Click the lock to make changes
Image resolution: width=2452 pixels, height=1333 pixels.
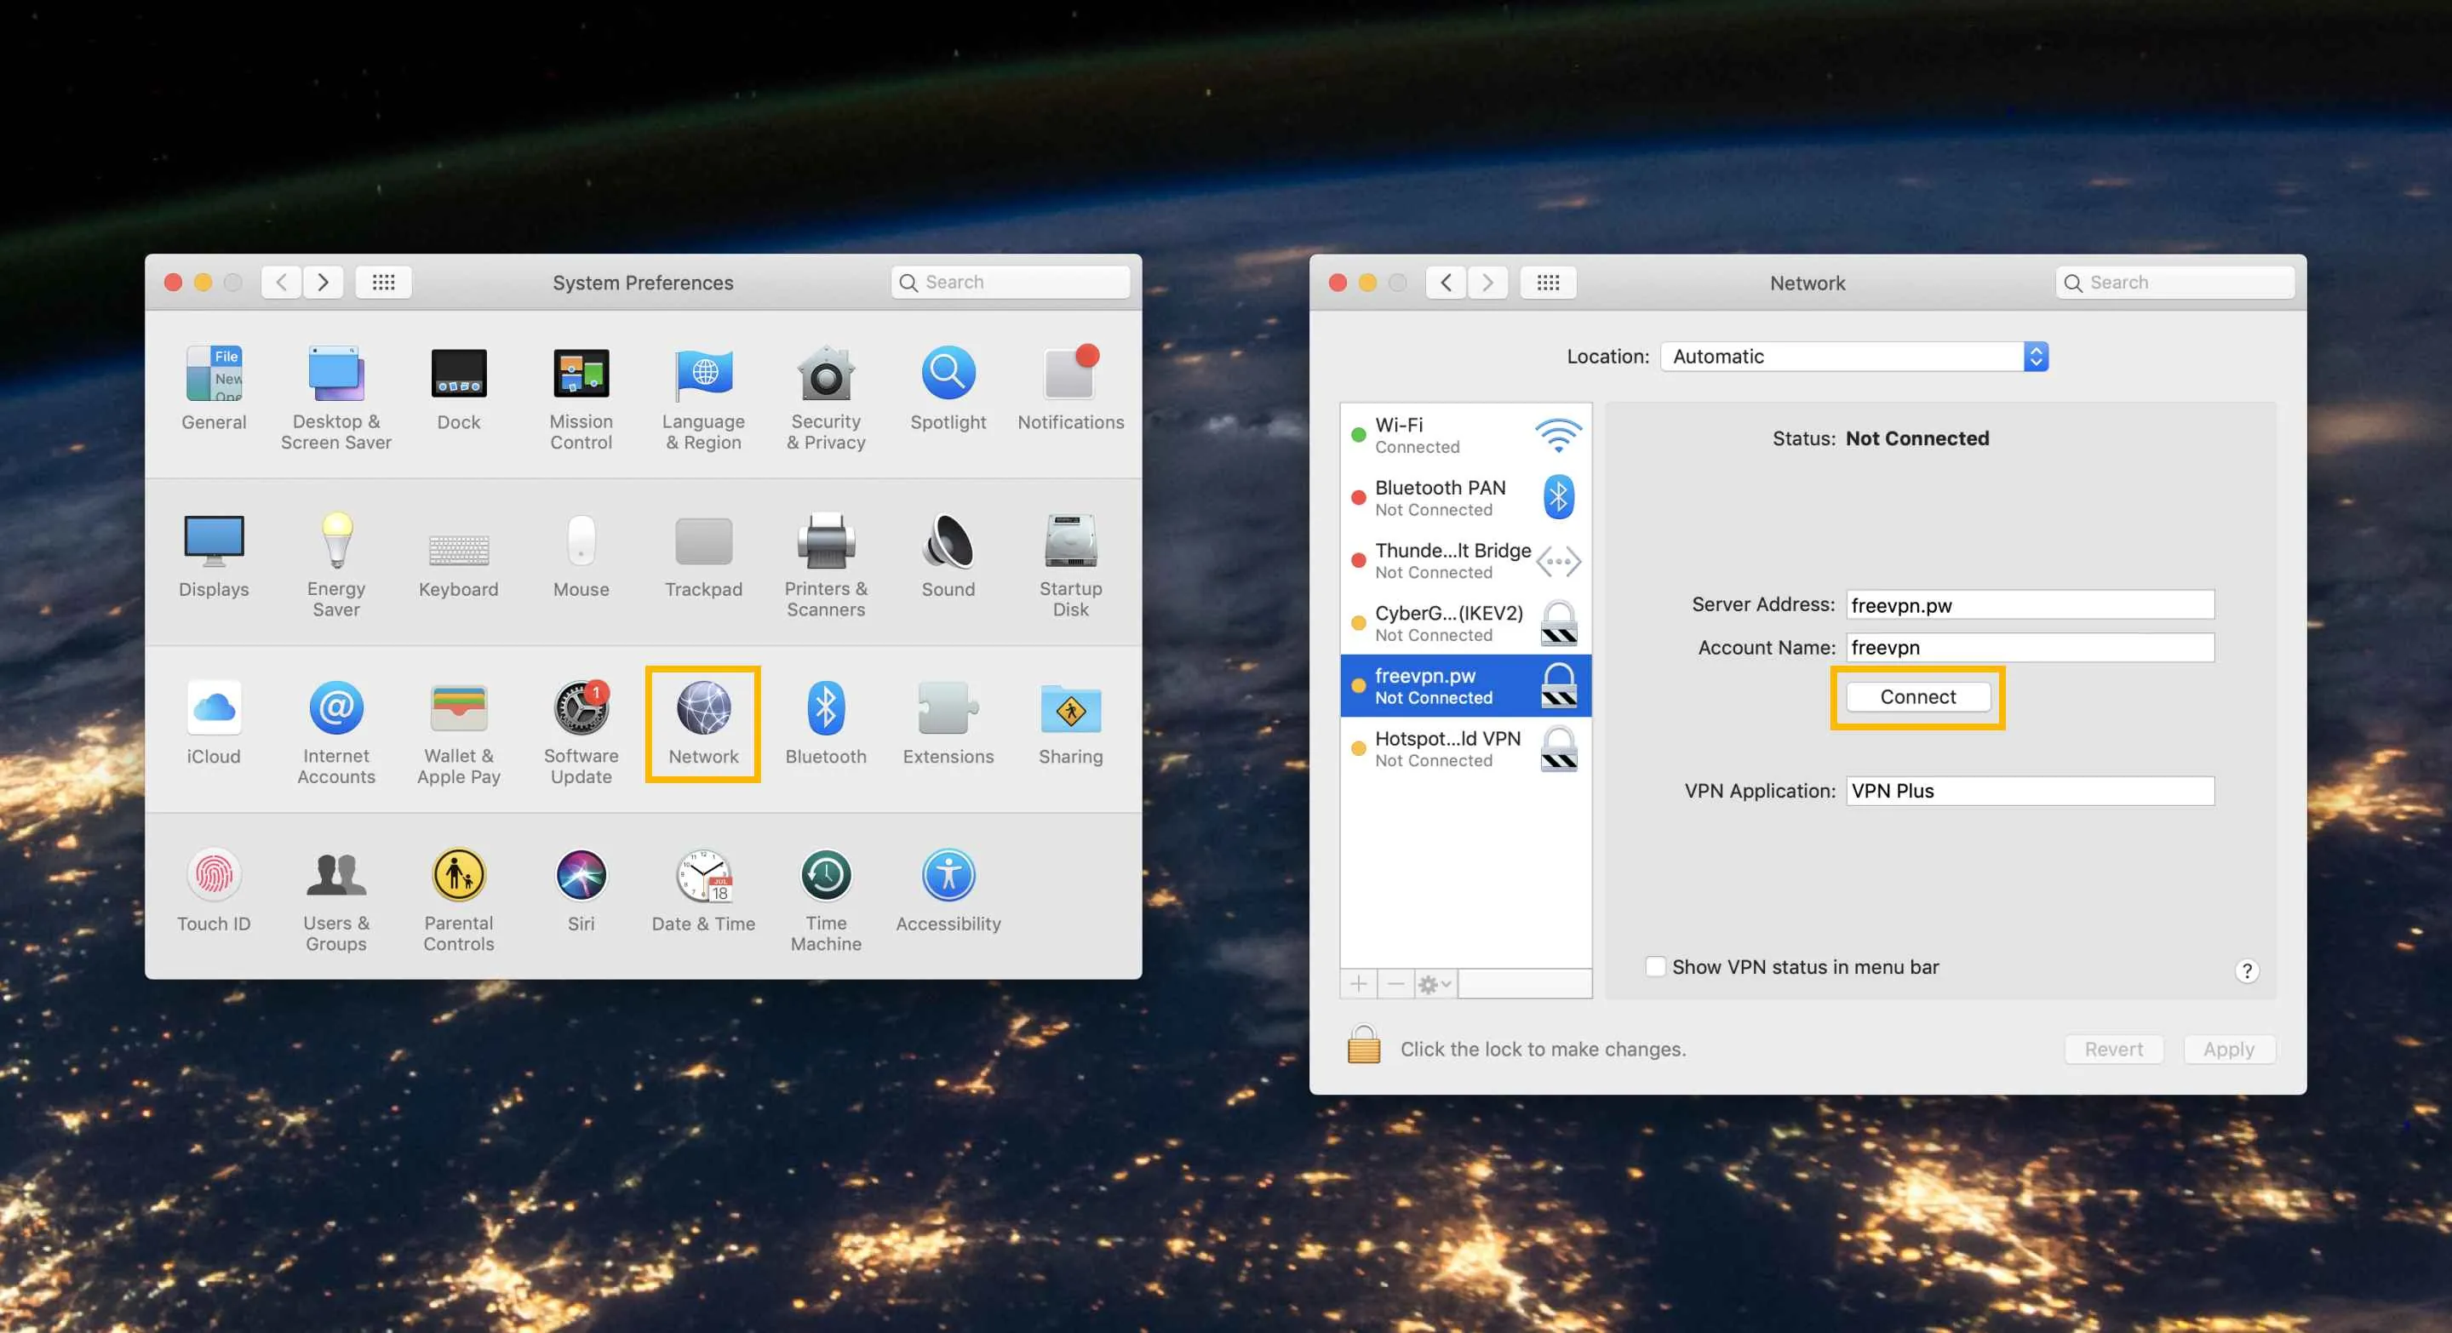(1363, 1047)
